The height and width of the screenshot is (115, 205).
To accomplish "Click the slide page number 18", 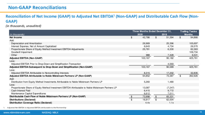I will tap(201, 112).
